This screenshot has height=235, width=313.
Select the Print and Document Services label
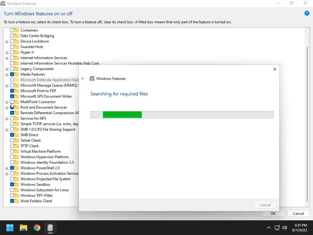pos(44,107)
